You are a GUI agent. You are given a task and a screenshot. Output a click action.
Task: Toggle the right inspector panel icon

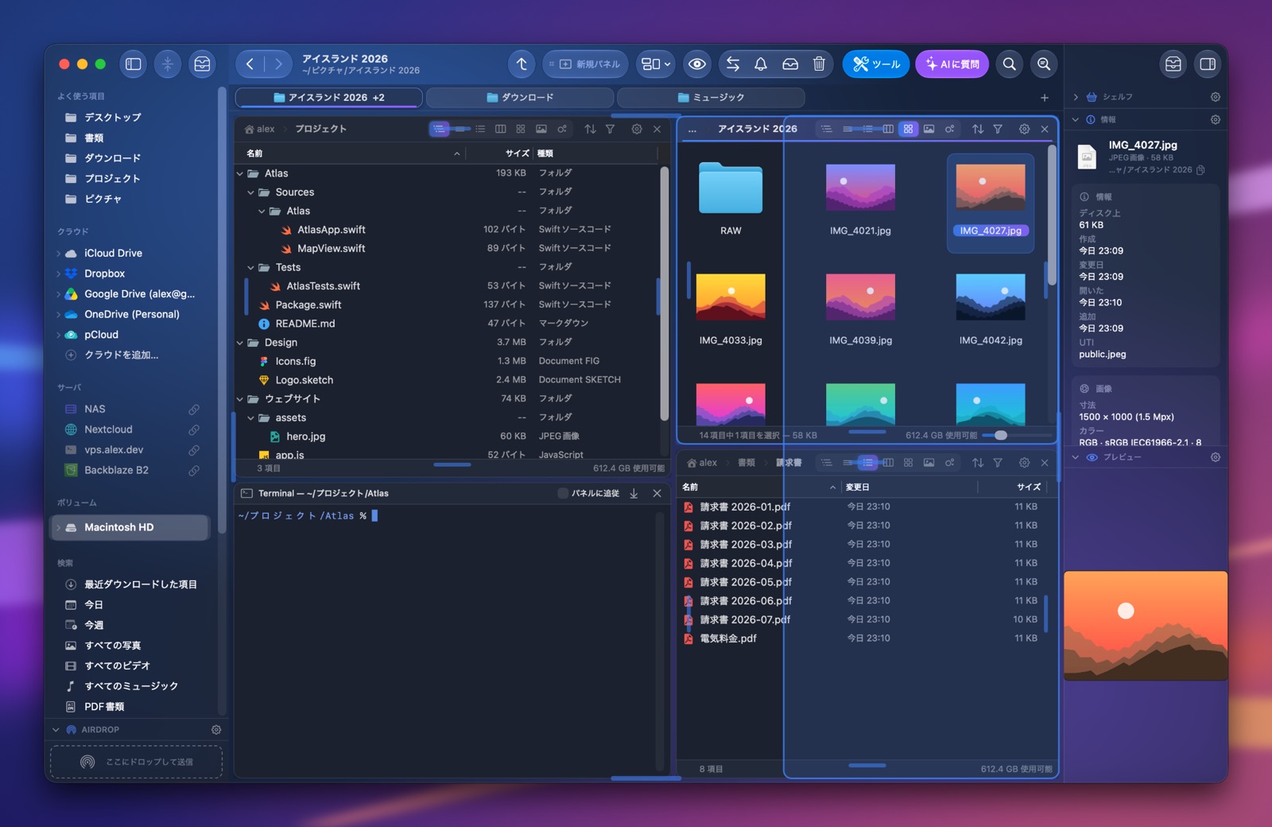[1208, 64]
